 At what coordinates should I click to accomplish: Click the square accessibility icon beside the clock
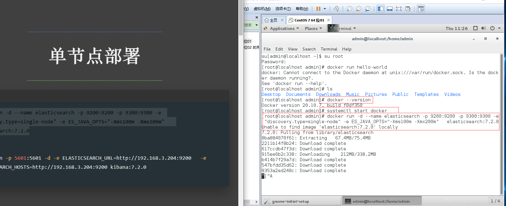[475, 28]
